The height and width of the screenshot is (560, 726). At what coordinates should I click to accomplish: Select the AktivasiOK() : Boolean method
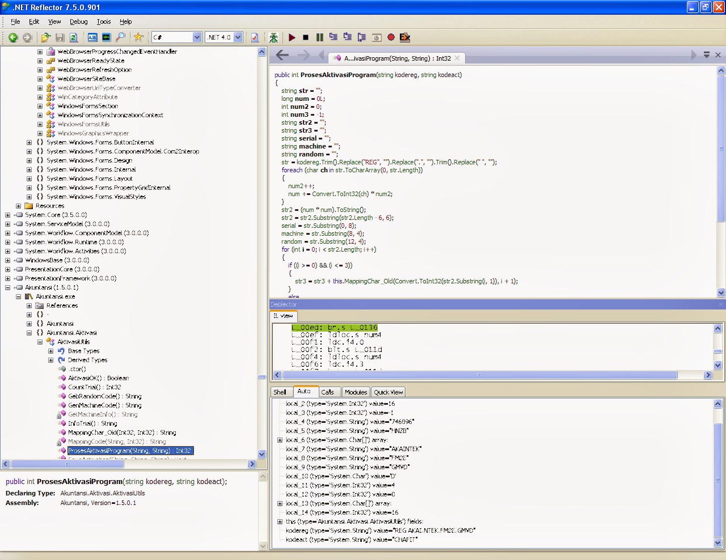(x=99, y=378)
